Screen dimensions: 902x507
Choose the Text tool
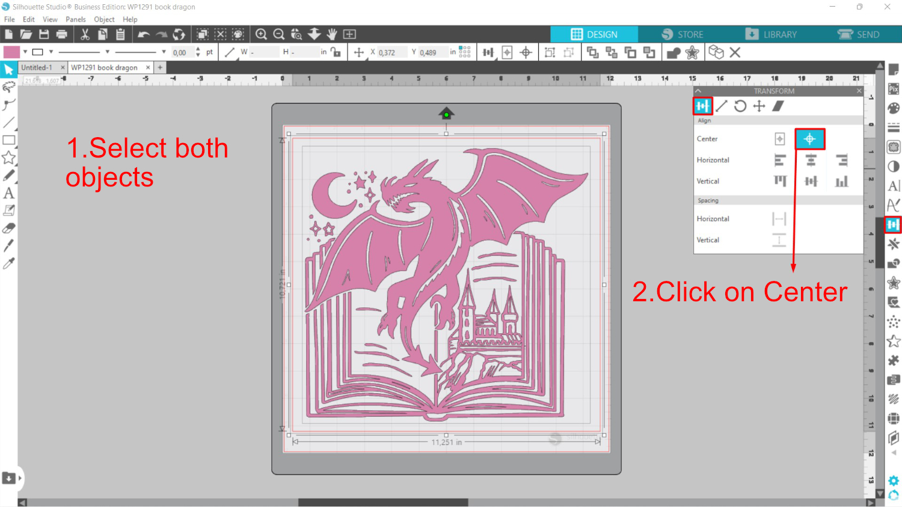pyautogui.click(x=8, y=193)
